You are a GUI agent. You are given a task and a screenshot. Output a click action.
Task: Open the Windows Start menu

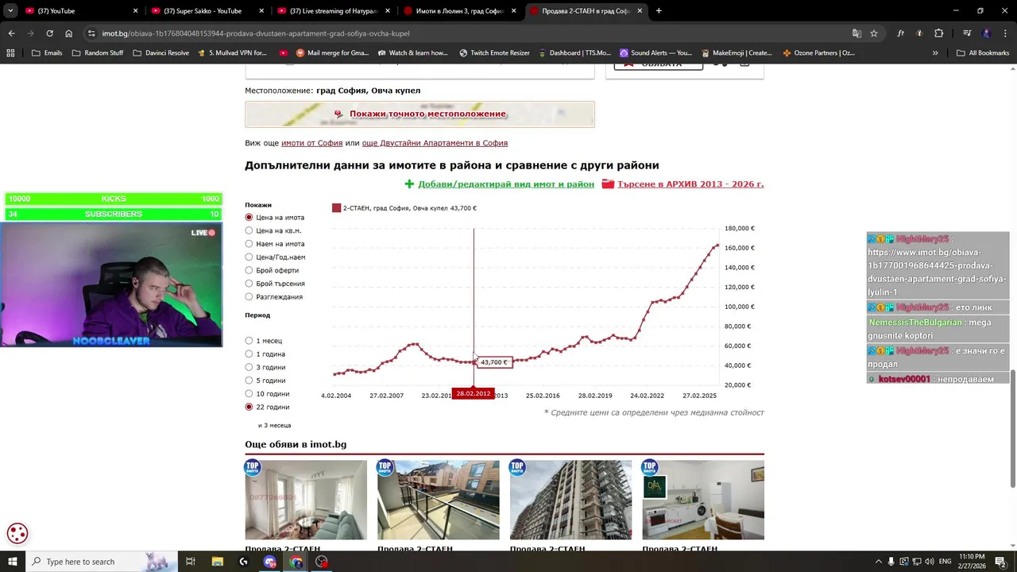(12, 562)
